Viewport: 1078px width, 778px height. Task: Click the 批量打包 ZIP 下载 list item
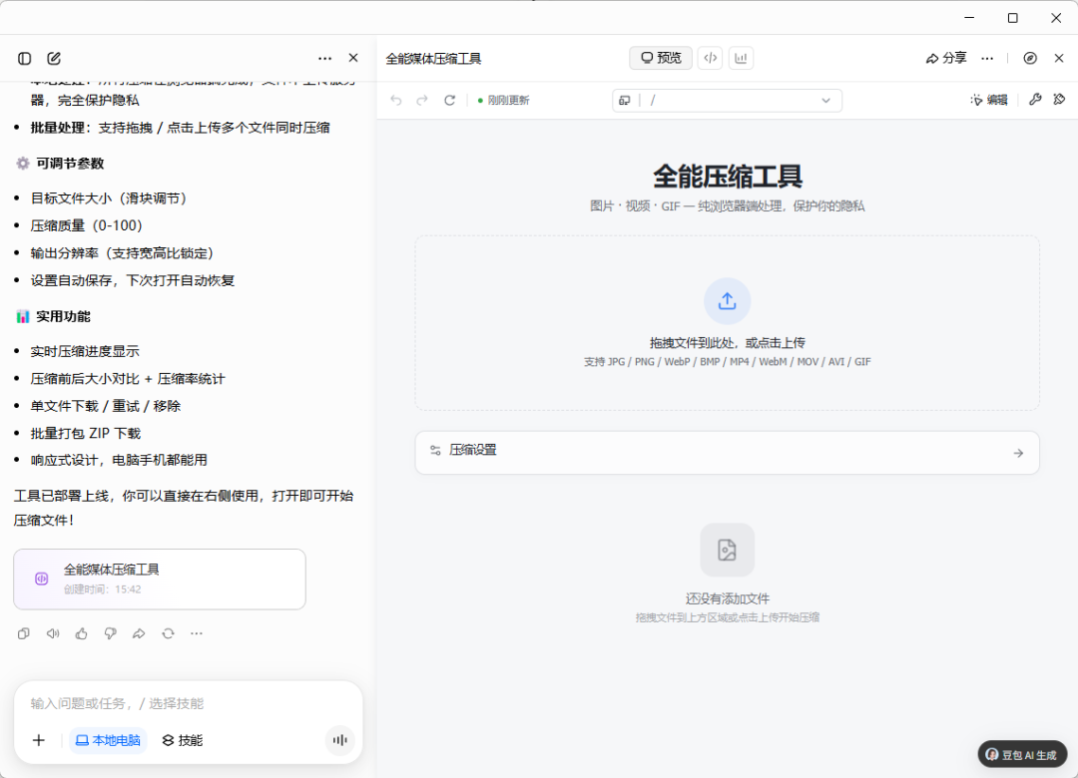pyautogui.click(x=85, y=434)
